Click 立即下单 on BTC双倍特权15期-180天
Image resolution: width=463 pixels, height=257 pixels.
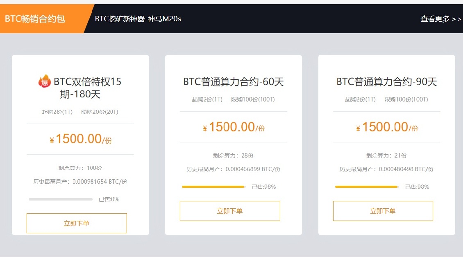click(x=77, y=223)
